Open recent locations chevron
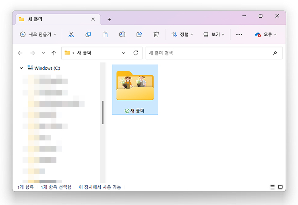 coord(43,53)
